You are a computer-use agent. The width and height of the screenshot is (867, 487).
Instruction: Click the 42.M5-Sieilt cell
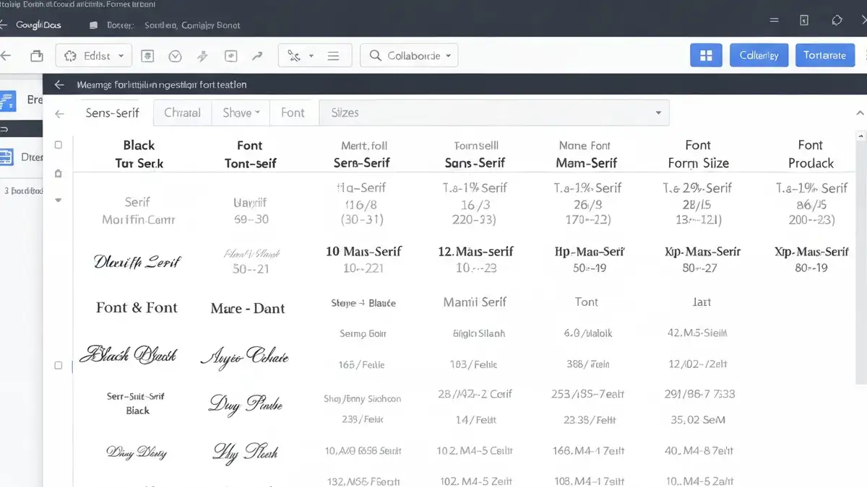coord(697,333)
